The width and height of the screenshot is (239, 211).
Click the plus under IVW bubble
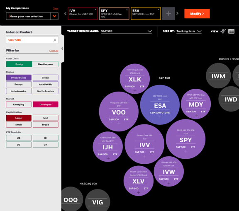coord(169,183)
